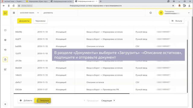Click the shoes.crpt.ru address field
The image size is (193, 108).
(x=27, y=6)
